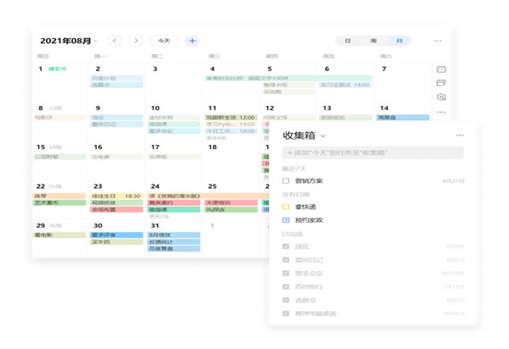Open the 大使培训 event on August 25
509x349 pixels.
[231, 202]
